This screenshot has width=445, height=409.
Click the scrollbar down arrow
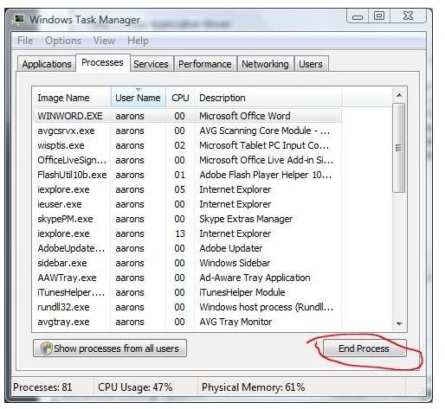click(x=399, y=323)
